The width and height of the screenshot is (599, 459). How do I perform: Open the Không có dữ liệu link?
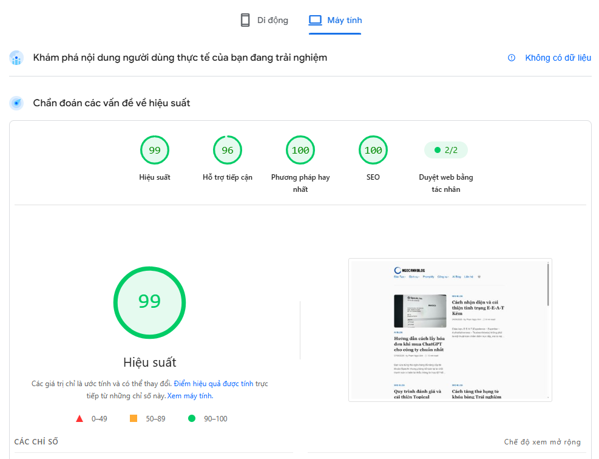(558, 58)
